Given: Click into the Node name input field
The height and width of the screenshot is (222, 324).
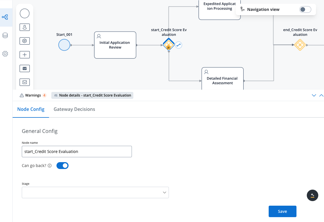Looking at the screenshot, I should [x=77, y=152].
